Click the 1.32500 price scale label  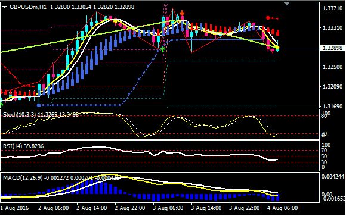[x=332, y=67]
